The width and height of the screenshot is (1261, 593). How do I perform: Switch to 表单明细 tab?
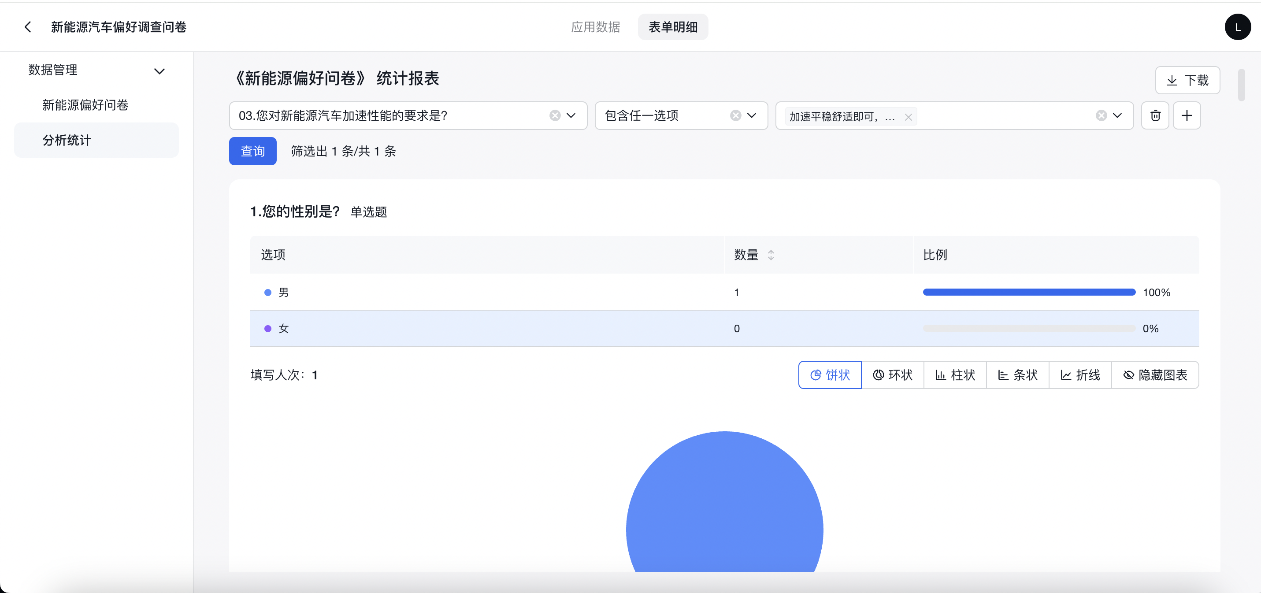(673, 27)
